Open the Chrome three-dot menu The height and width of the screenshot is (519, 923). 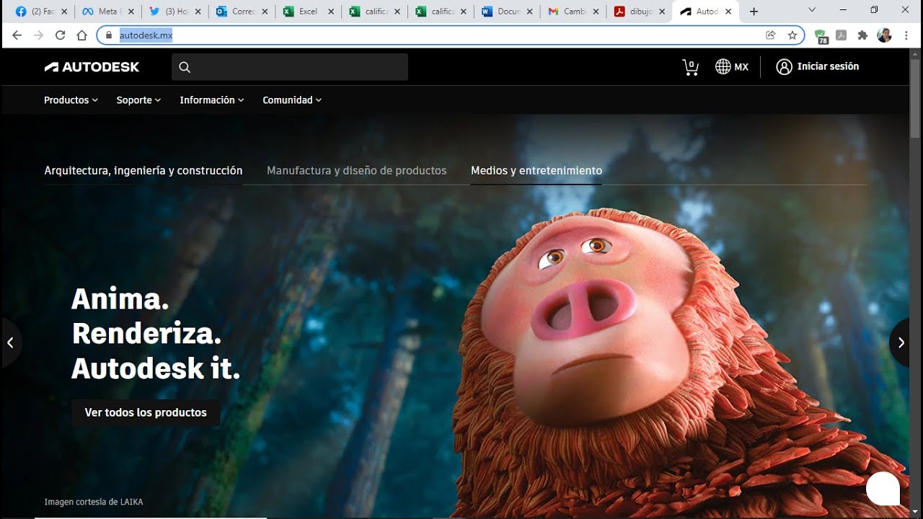[x=906, y=35]
